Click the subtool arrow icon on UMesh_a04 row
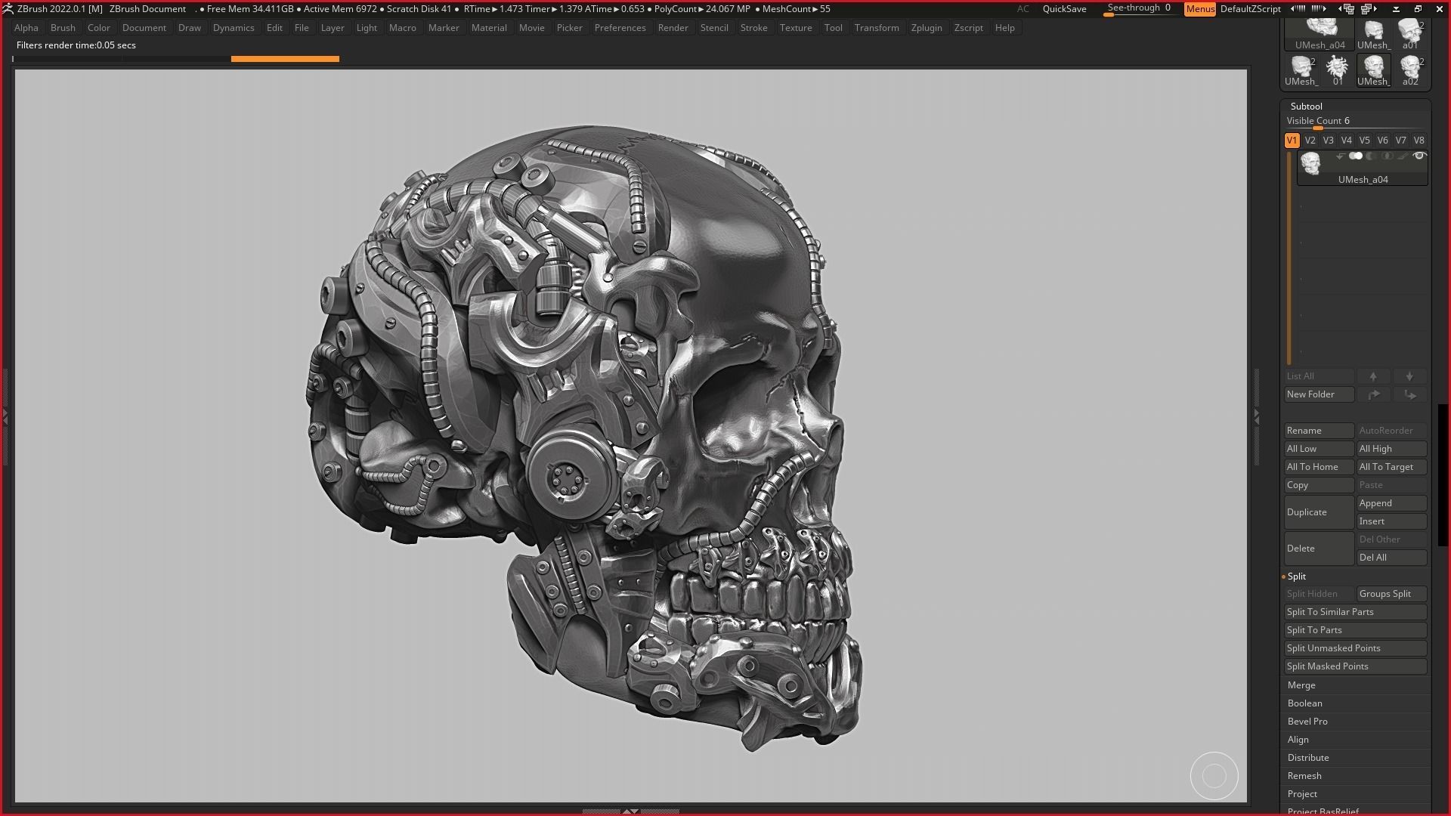 (1340, 156)
